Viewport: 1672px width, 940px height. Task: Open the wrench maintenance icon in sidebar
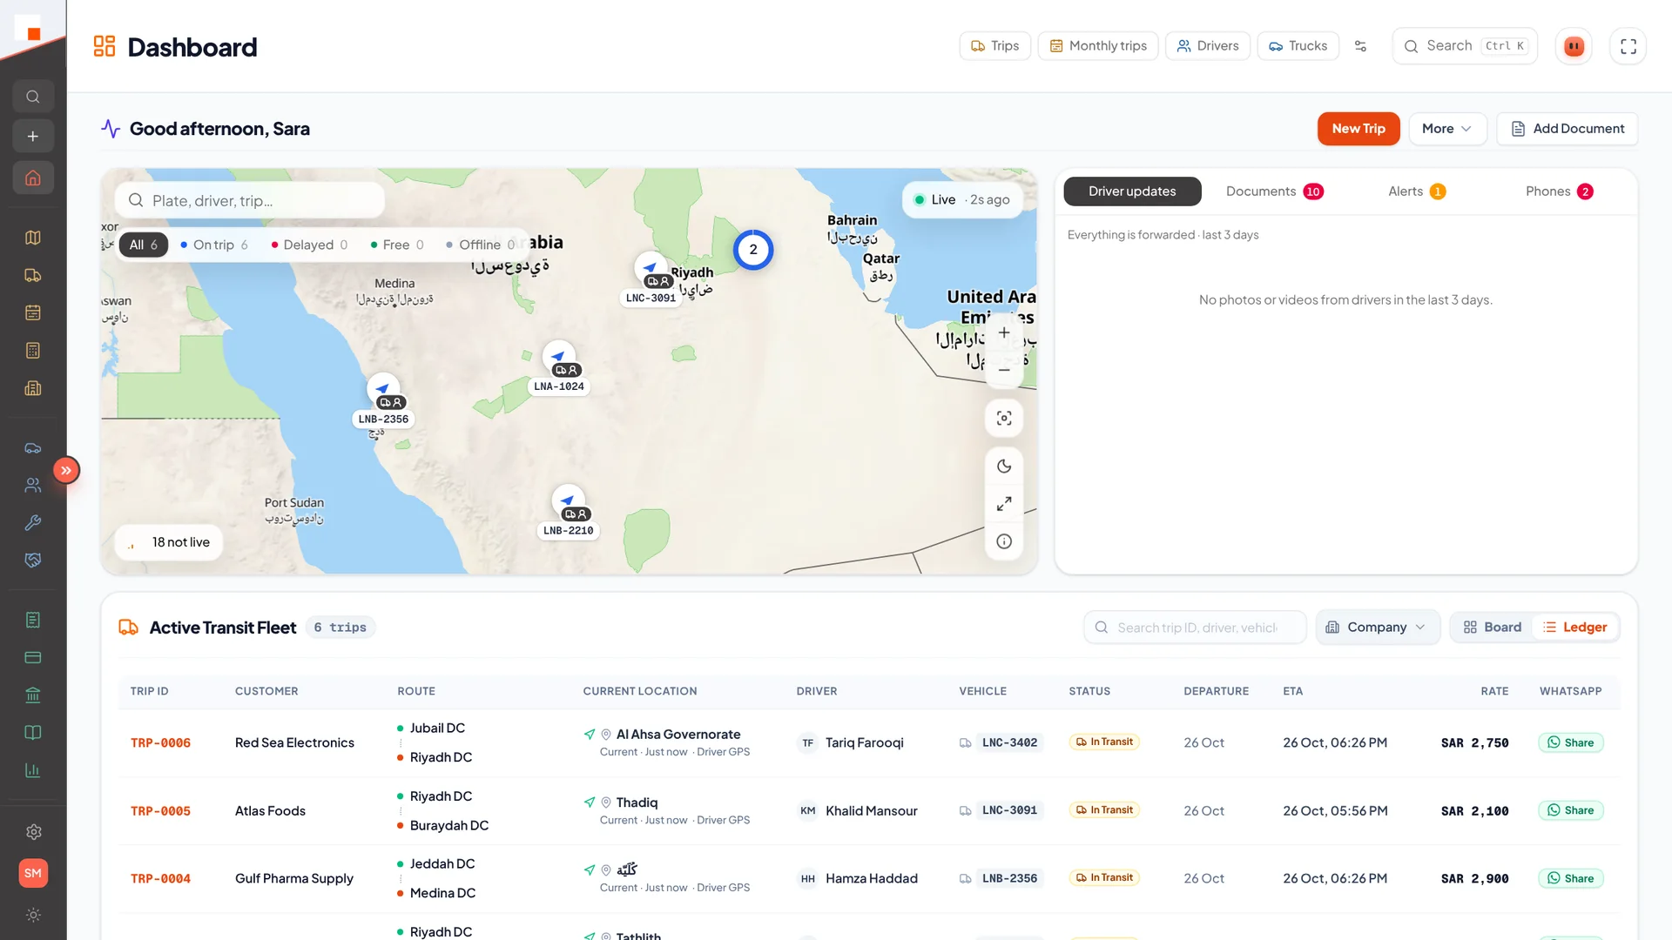pyautogui.click(x=33, y=523)
